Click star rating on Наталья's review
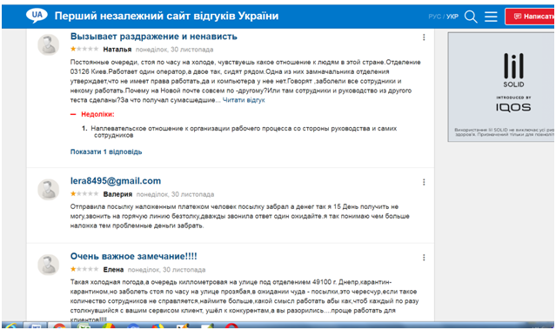556x330 pixels. 84,49
